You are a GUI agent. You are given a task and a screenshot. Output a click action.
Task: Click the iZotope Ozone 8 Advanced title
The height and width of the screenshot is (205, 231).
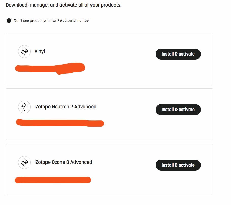(x=63, y=162)
